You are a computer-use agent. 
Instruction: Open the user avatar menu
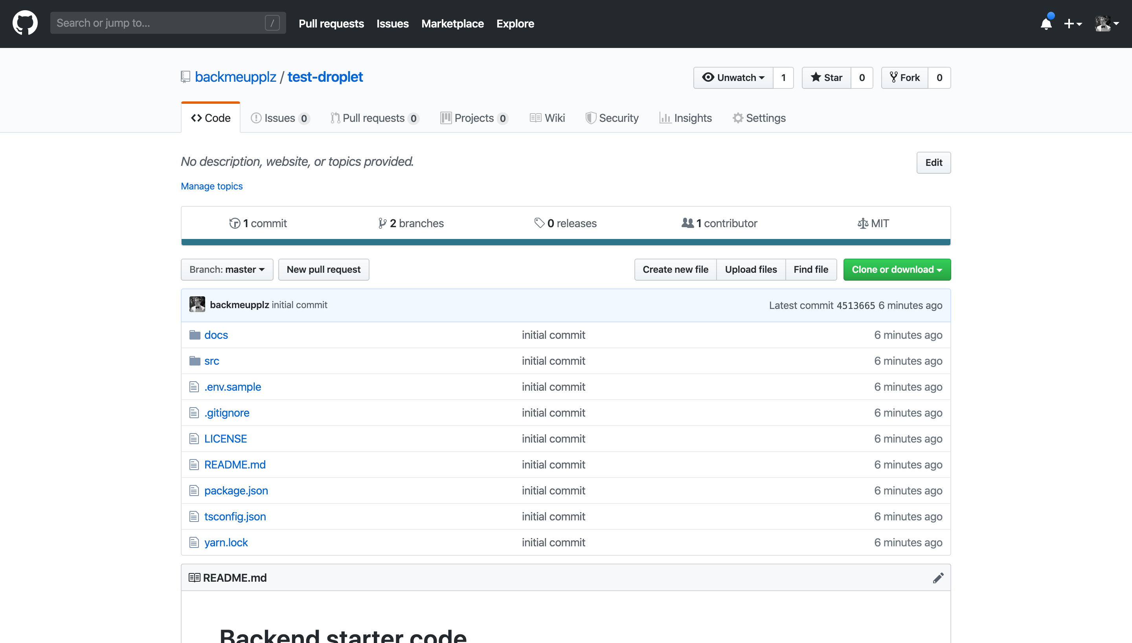(x=1106, y=24)
